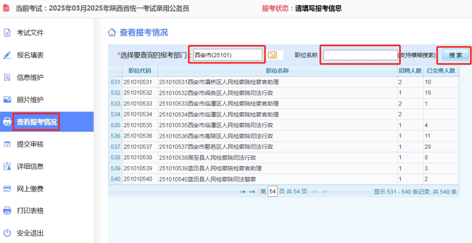Click the photo icon for 照片维护
The image size is (472, 243).
[x=7, y=100]
